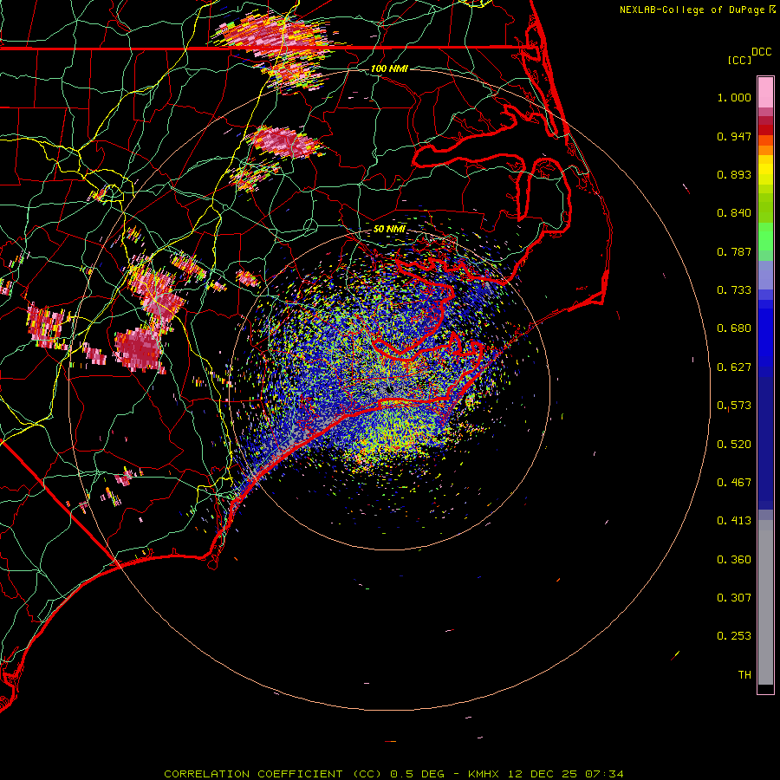Click the 0.733 scale value
This screenshot has width=780, height=780.
(734, 290)
